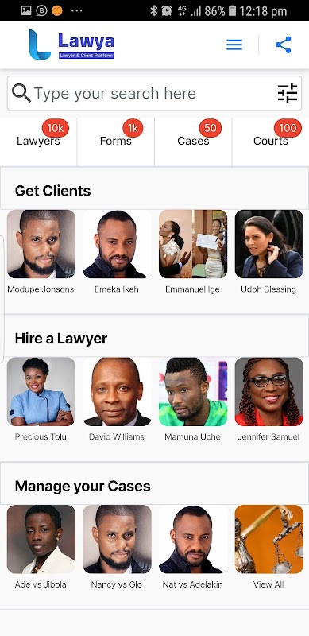The image size is (309, 636).
Task: Focus the 'Type your search here' field
Action: [154, 93]
